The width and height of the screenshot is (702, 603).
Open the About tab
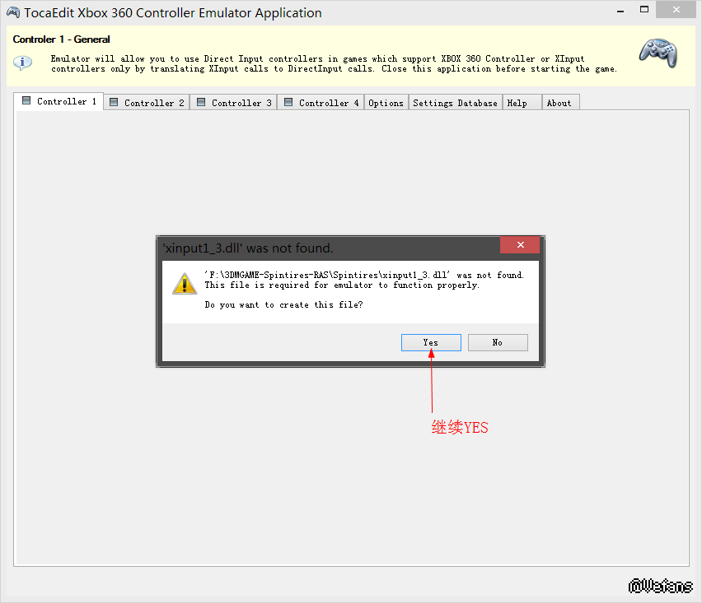pos(560,103)
